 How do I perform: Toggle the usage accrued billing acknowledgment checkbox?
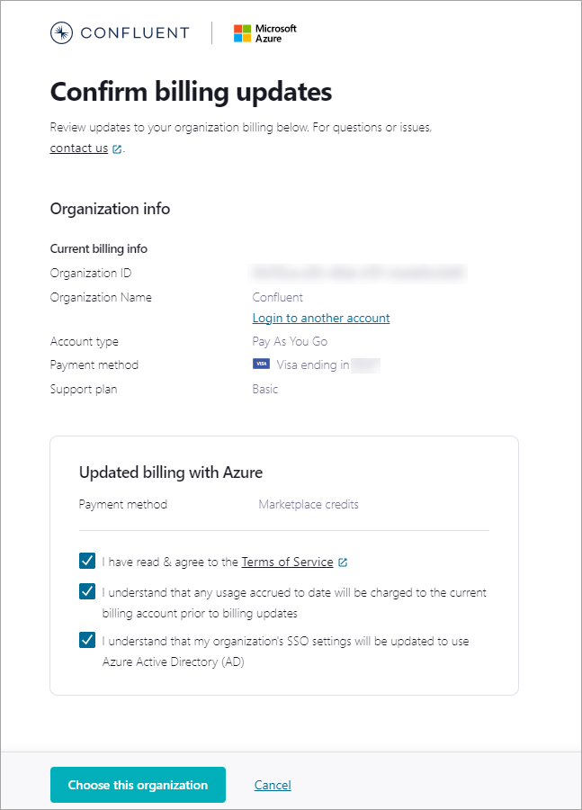(86, 591)
